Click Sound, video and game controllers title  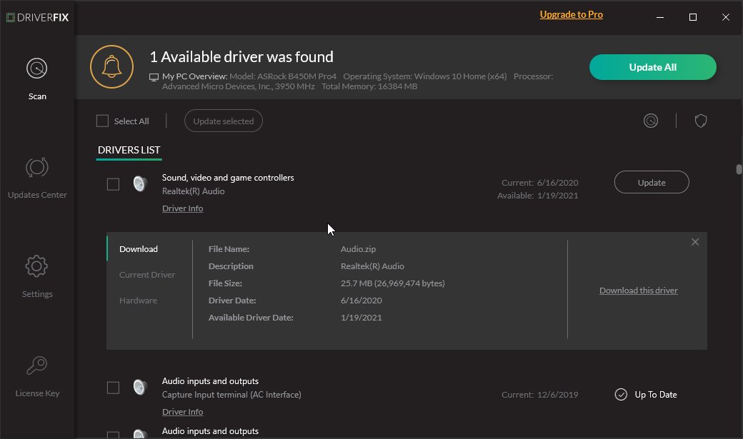pos(228,178)
